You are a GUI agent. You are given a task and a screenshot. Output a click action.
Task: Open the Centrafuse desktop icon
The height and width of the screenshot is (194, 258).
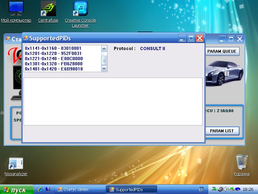click(48, 9)
